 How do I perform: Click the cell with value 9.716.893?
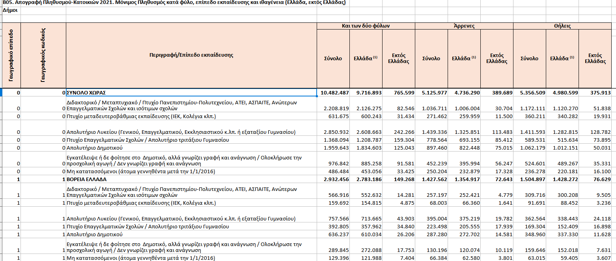(366, 93)
